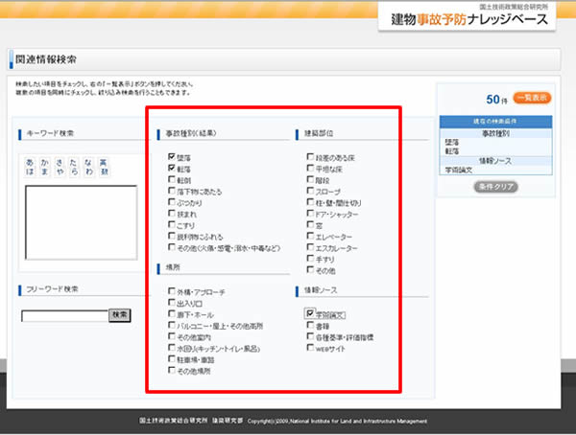Open the な kana keyword link

(x=88, y=163)
